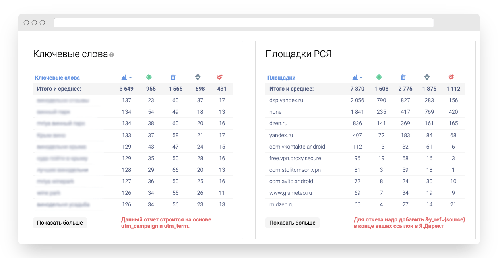The image size is (498, 258).
Task: Click the Площадки РСЯ panel title
Action: coord(298,54)
